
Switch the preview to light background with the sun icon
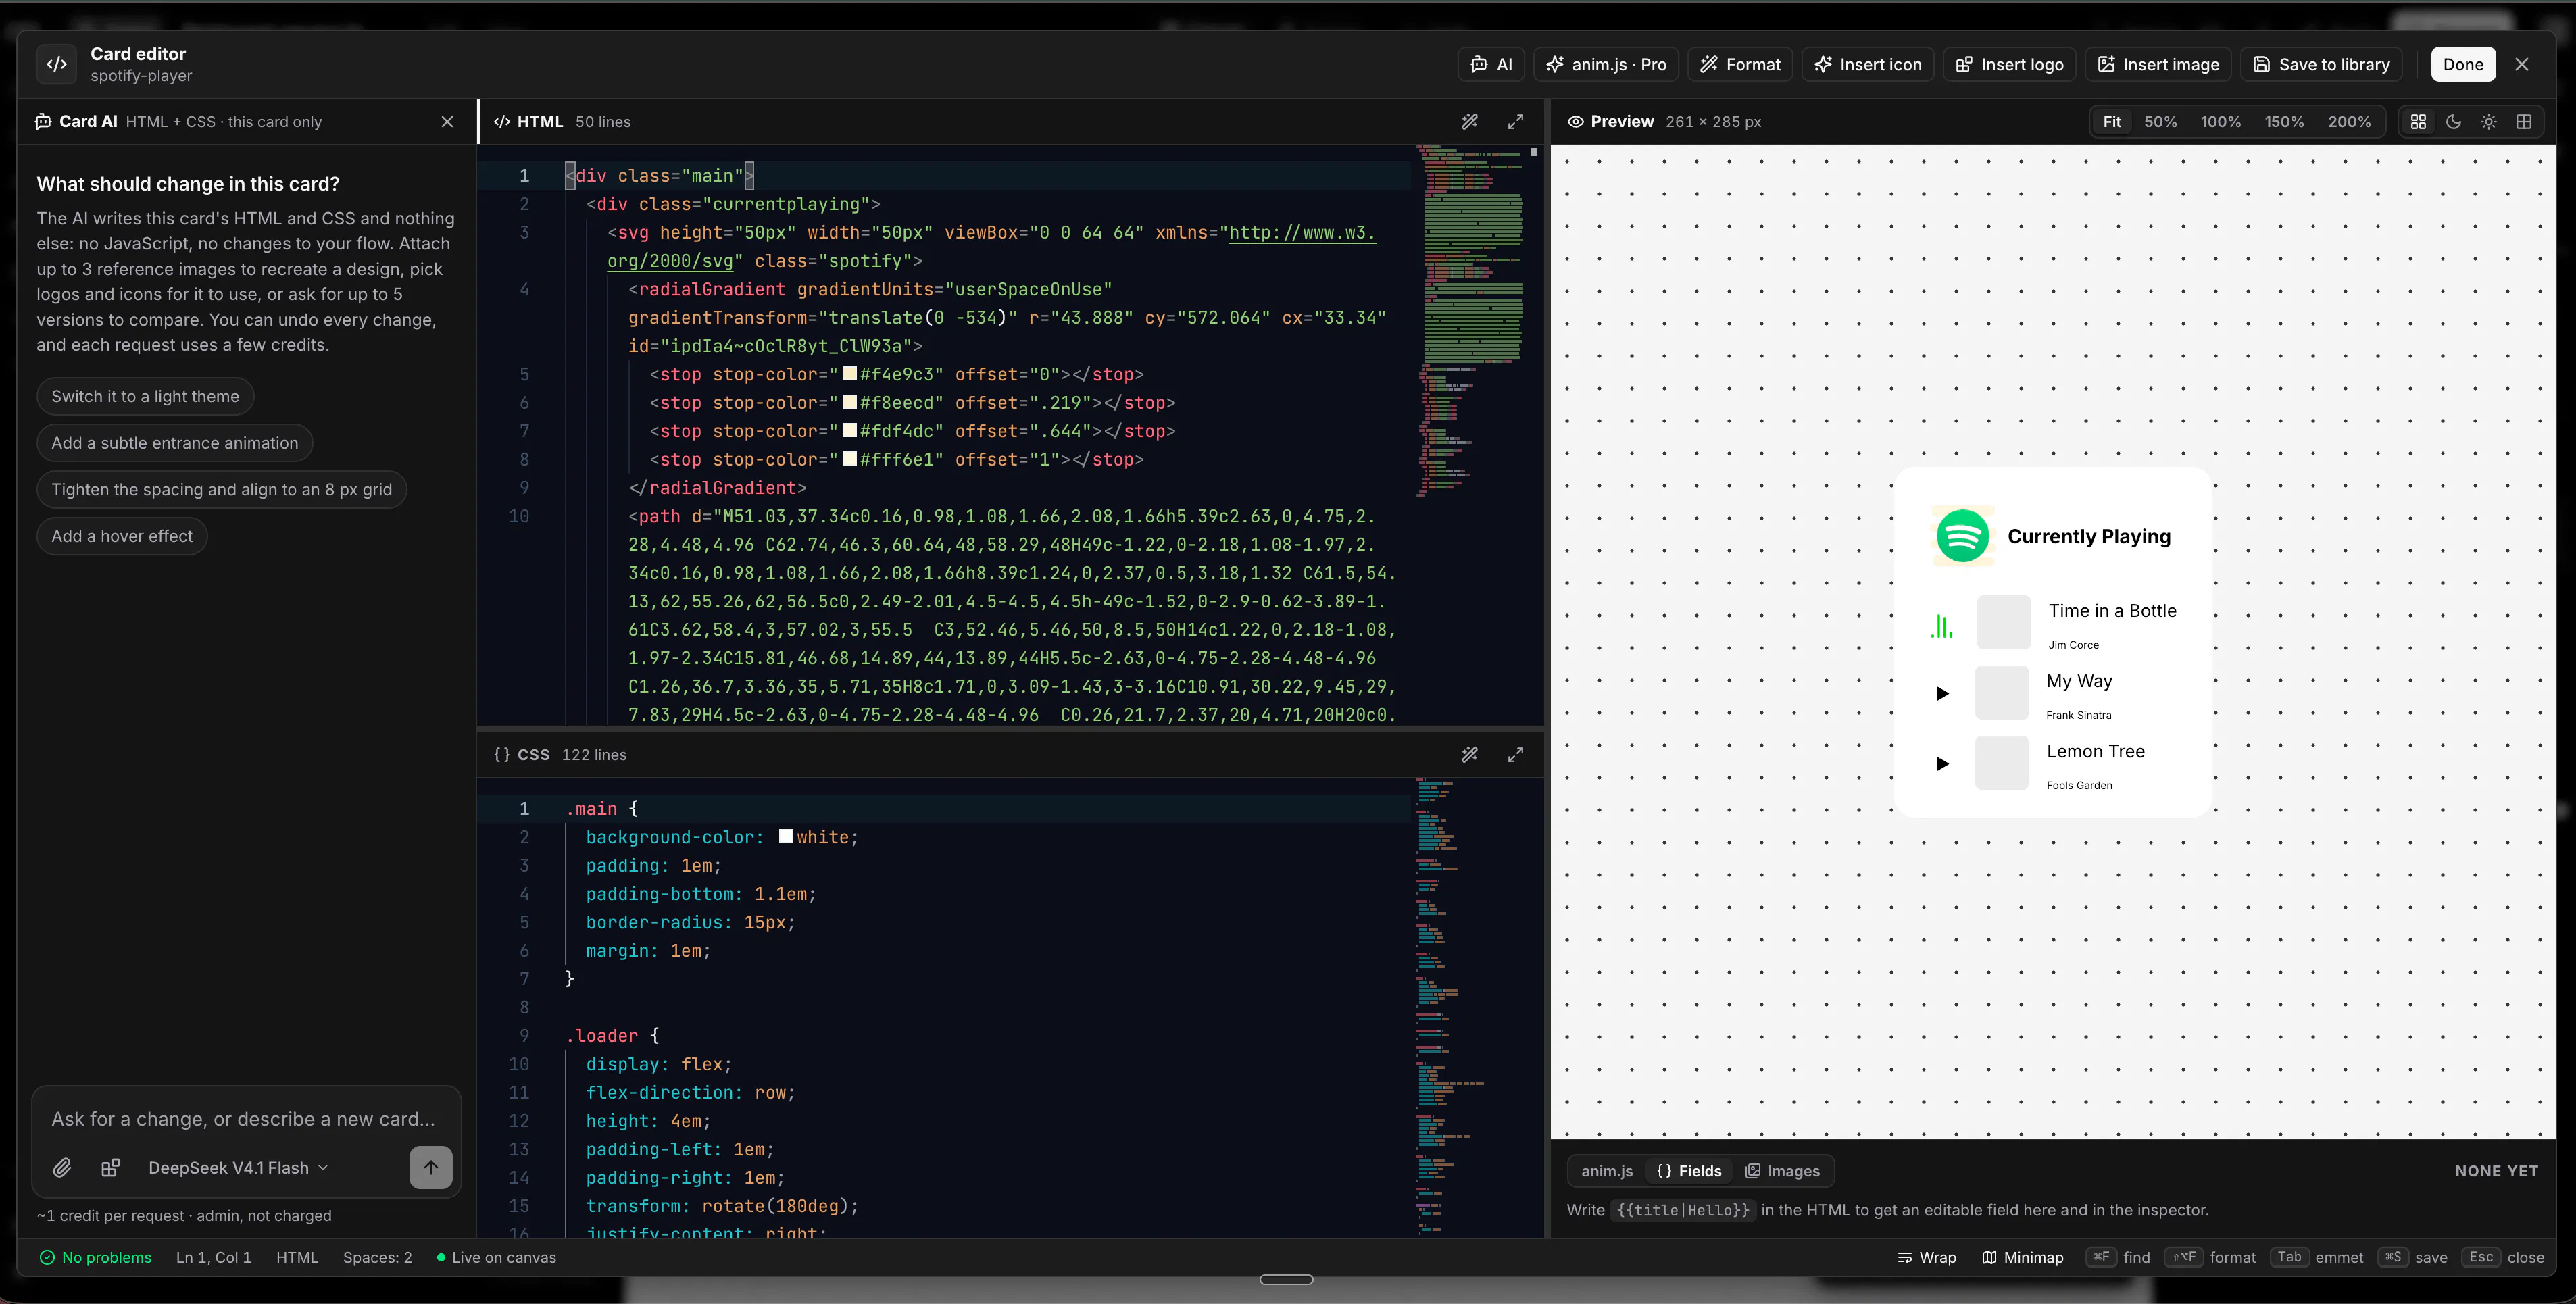coord(2488,121)
